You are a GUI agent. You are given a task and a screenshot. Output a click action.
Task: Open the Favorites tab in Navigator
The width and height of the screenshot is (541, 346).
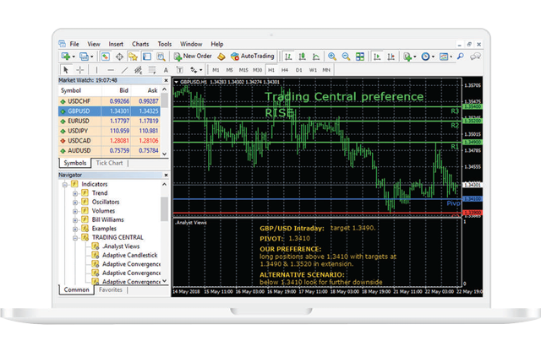coord(110,289)
